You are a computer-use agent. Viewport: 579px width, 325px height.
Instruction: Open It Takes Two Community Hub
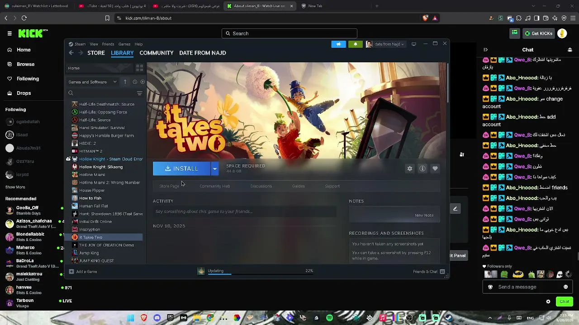tap(215, 186)
